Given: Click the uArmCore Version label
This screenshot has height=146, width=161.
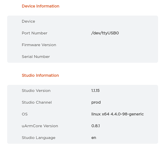Looking at the screenshot, I should click(x=40, y=126).
